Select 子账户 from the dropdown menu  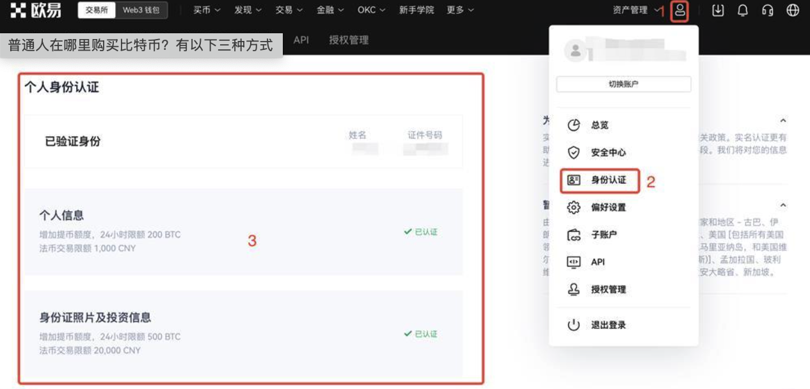pos(603,235)
